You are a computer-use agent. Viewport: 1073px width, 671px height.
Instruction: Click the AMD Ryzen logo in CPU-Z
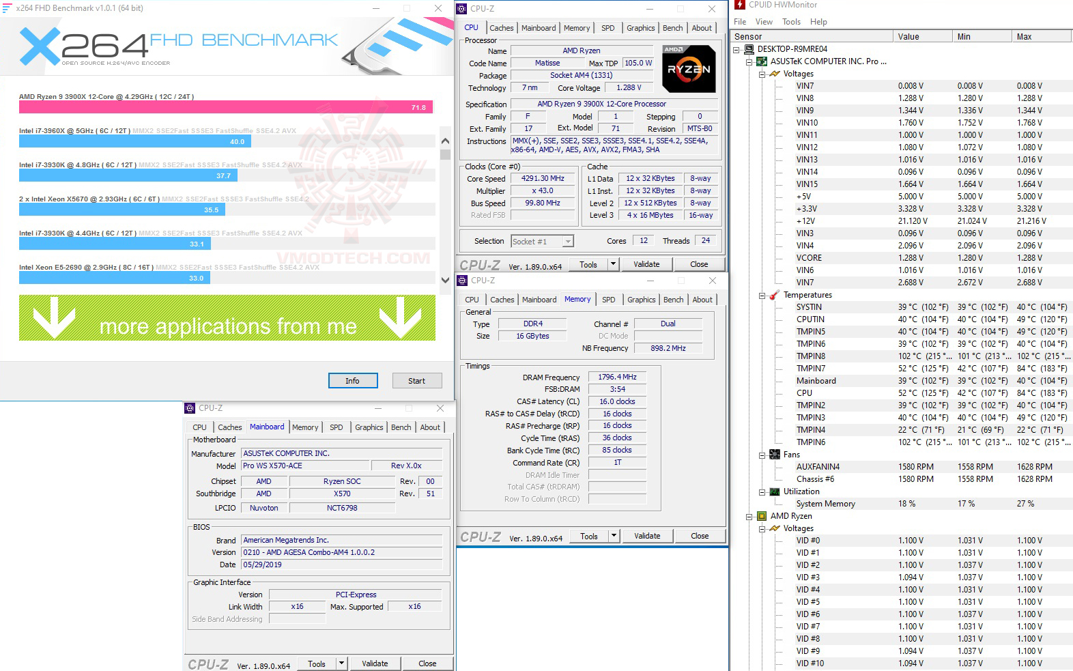689,68
